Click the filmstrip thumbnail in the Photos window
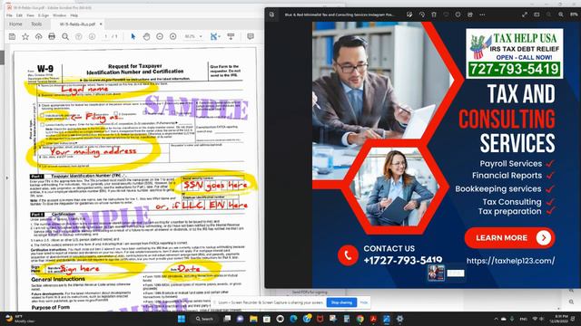The height and width of the screenshot is (326, 581). (x=436, y=273)
